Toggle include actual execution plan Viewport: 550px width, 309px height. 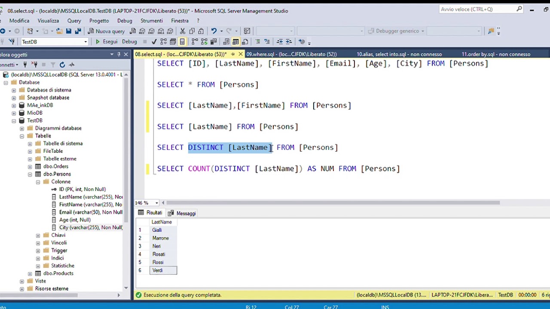click(x=195, y=42)
